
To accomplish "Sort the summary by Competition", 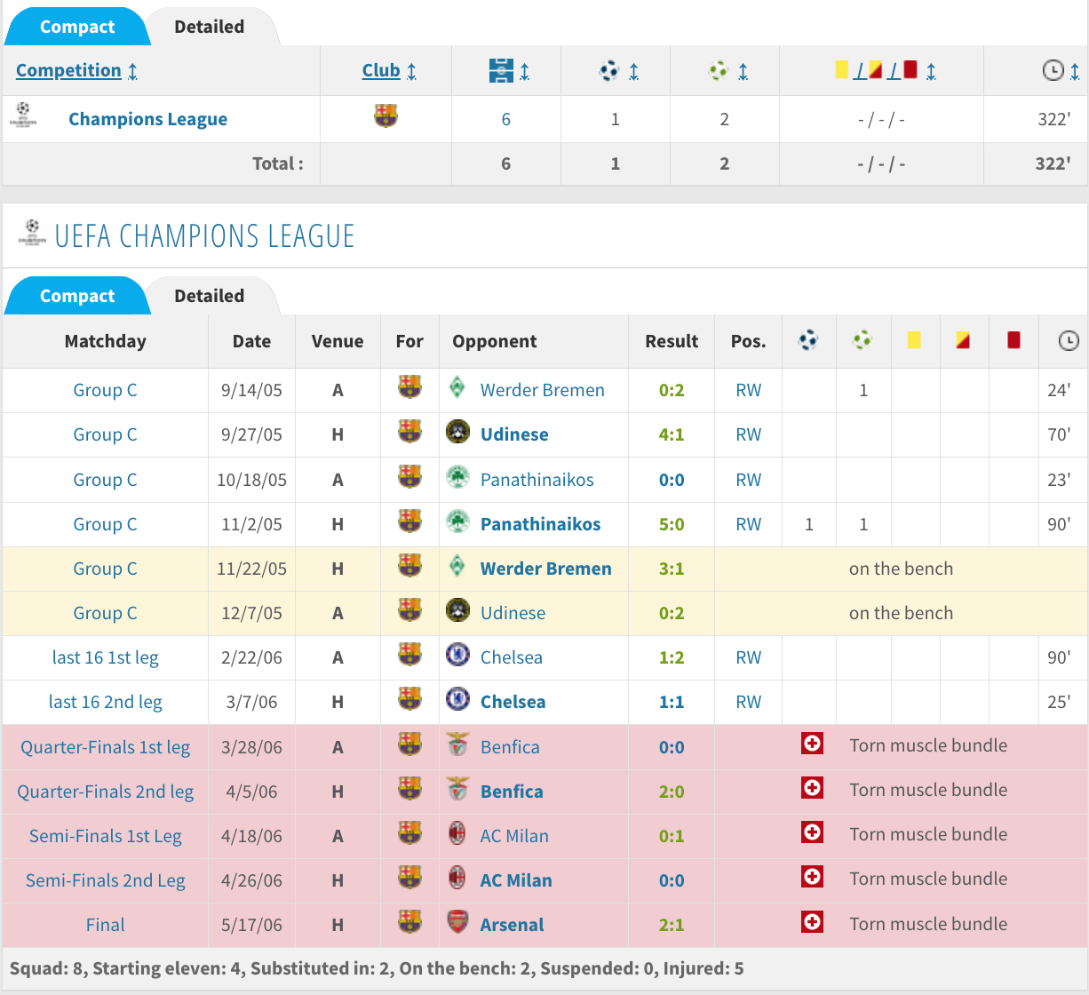I will pyautogui.click(x=68, y=70).
